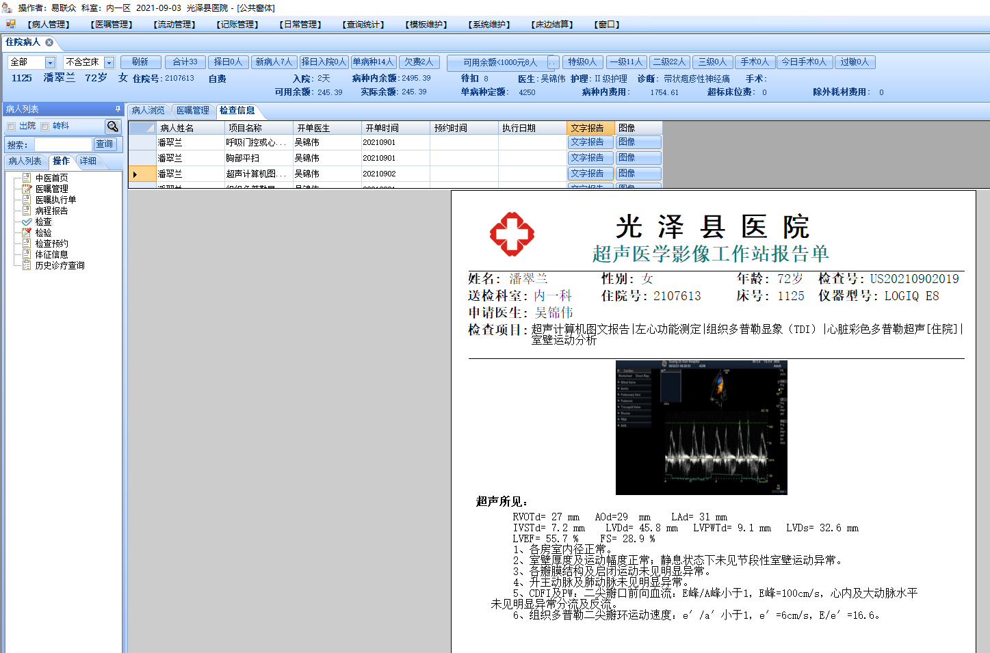990x653 pixels.
Task: Open 医嘱管理 in the operations tree
Action: 51,189
